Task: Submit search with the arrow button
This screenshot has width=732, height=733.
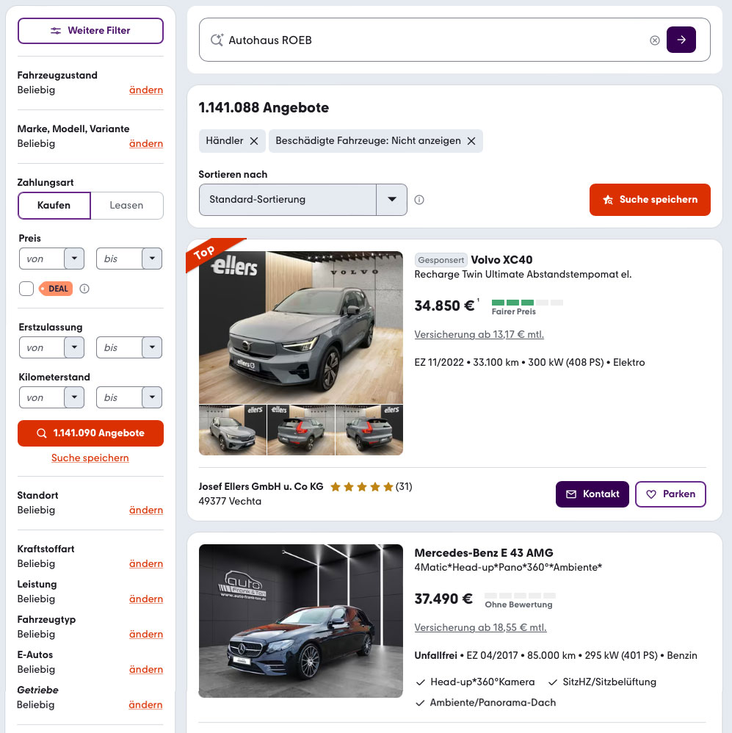Action: pyautogui.click(x=681, y=40)
